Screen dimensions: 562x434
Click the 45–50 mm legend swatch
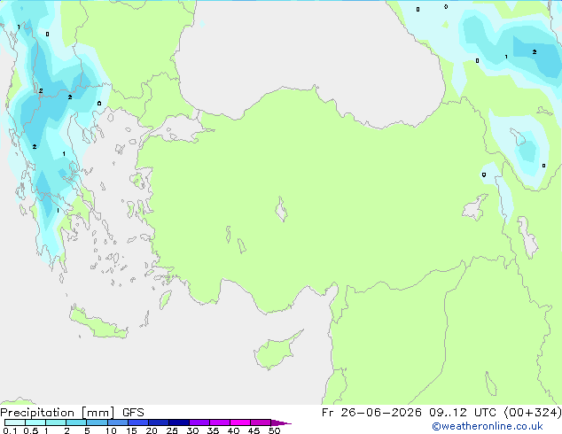pyautogui.click(x=261, y=422)
